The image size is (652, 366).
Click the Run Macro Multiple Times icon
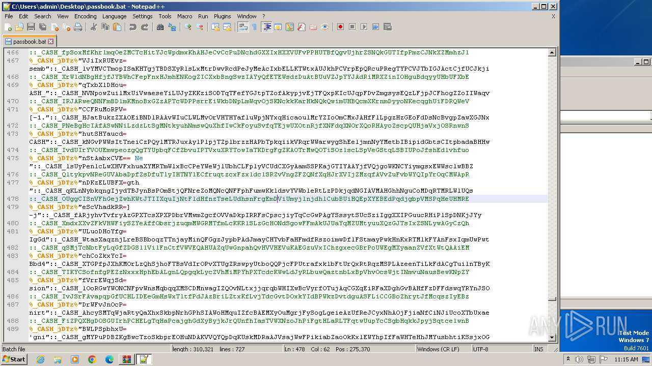coord(376,27)
